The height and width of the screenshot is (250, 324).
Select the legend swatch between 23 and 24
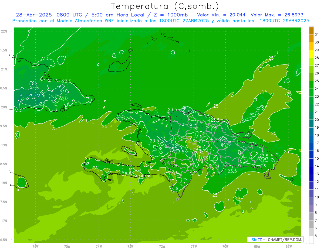[x=311, y=93]
